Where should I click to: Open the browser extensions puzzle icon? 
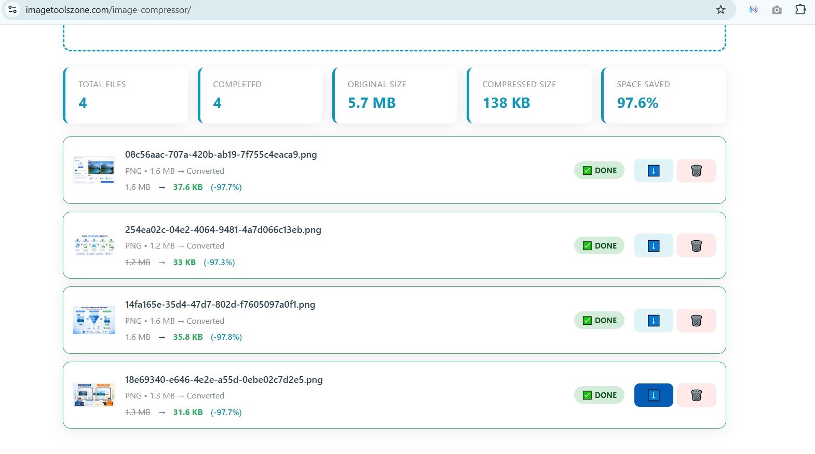pyautogui.click(x=800, y=10)
